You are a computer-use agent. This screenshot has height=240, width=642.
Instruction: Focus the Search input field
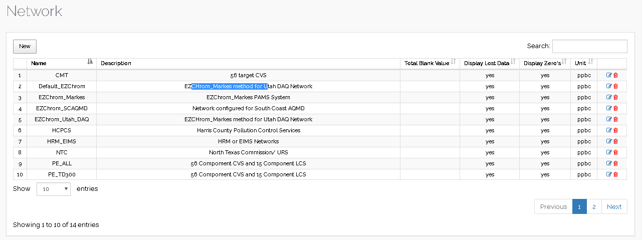click(589, 46)
